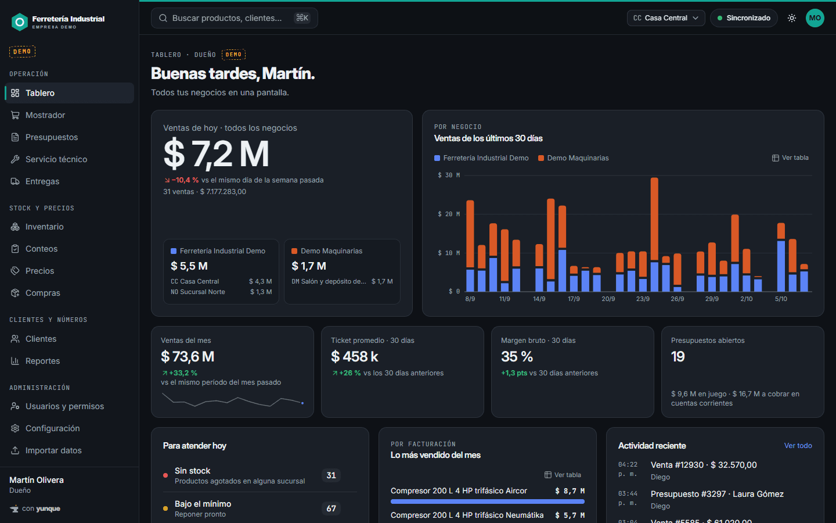Click the Mostrador cart icon
836x523 pixels.
[15, 115]
